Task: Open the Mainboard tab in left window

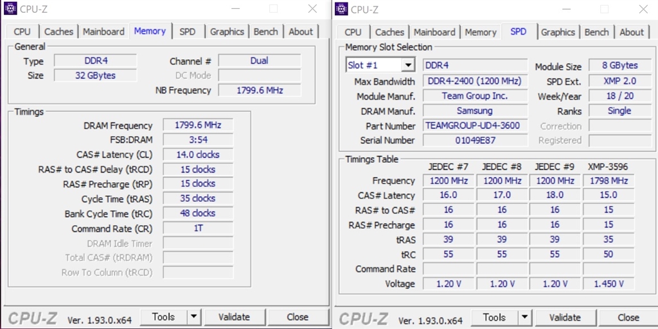Action: 103,32
